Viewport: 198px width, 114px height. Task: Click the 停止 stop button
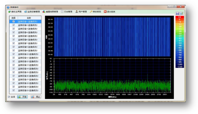pyautogui.click(x=36, y=97)
